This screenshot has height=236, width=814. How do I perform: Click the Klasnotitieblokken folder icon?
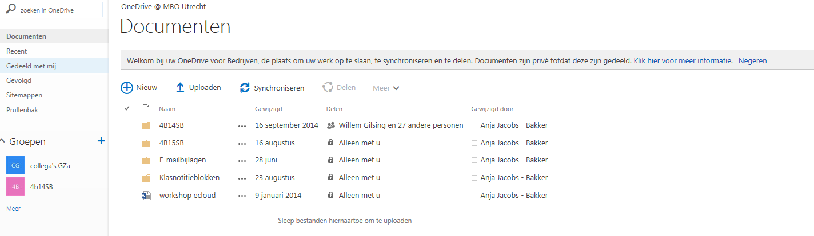tap(146, 178)
